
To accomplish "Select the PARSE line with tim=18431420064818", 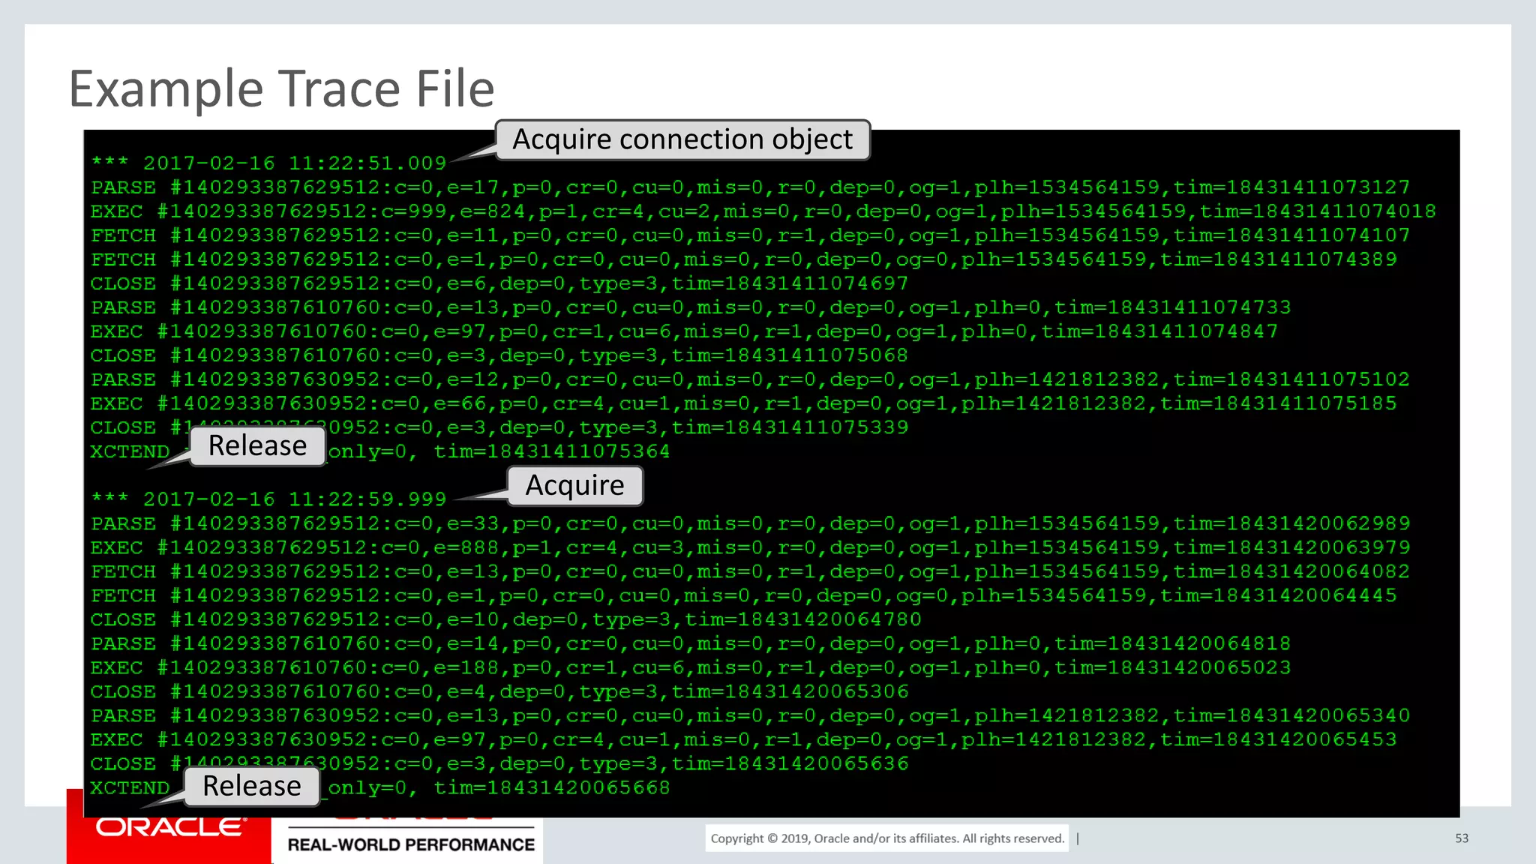I will pos(691,643).
